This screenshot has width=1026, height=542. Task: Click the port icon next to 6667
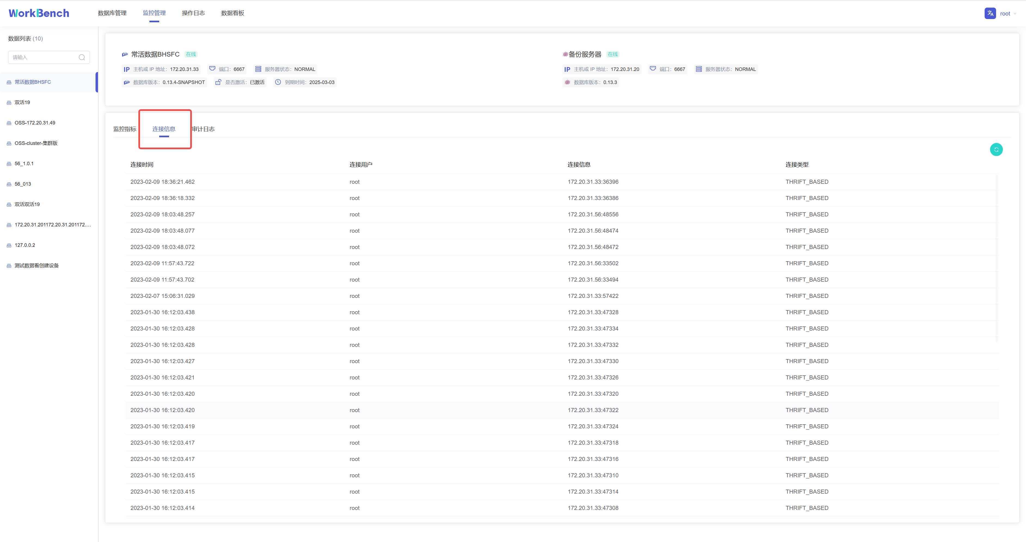(212, 68)
